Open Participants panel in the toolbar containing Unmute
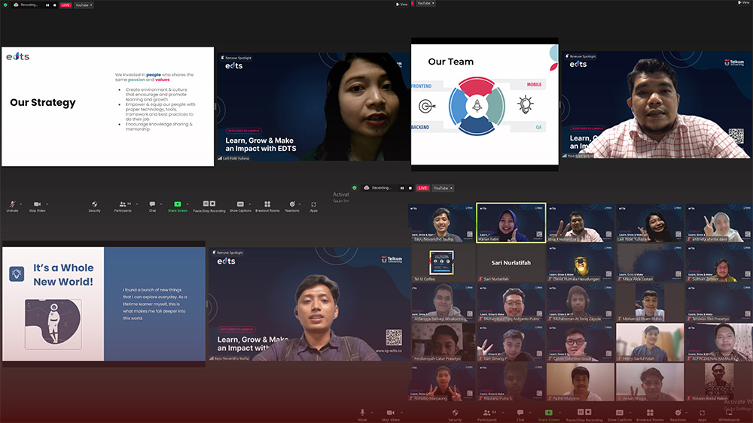The height and width of the screenshot is (423, 753). (x=121, y=204)
